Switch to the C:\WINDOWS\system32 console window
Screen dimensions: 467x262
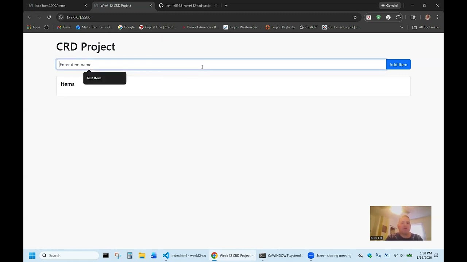point(281,255)
